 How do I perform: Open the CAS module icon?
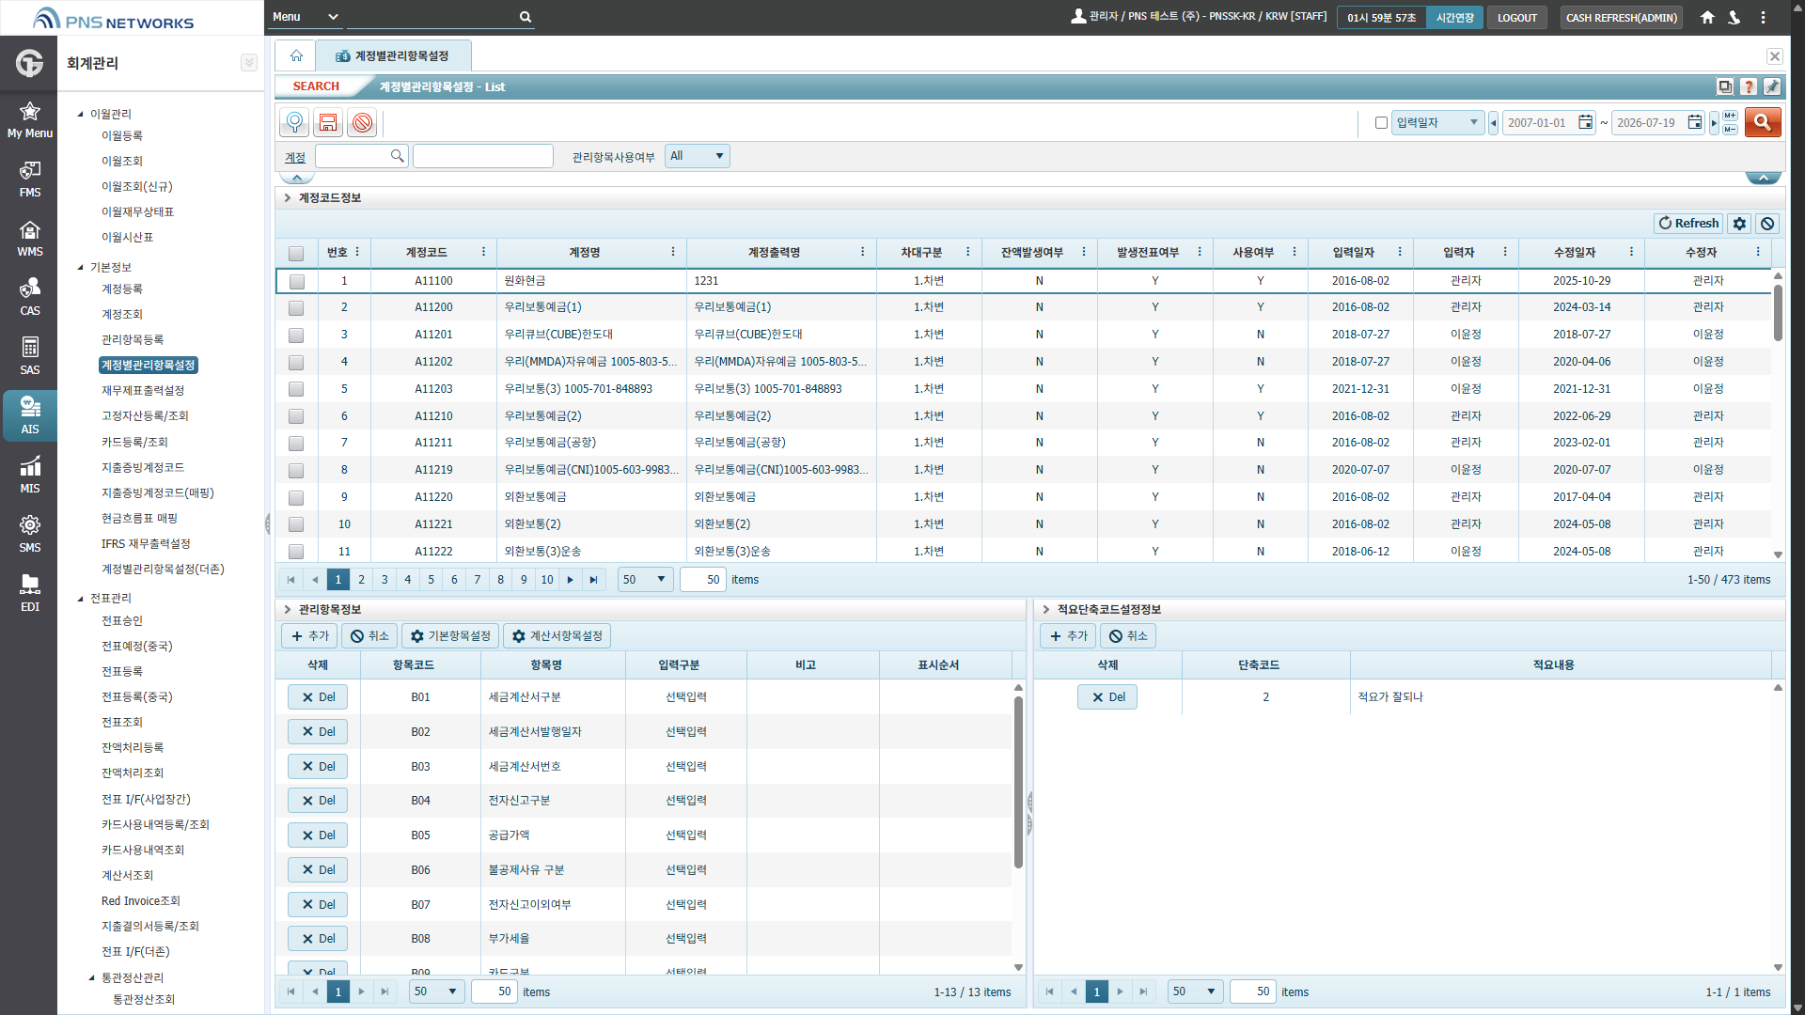(x=29, y=297)
